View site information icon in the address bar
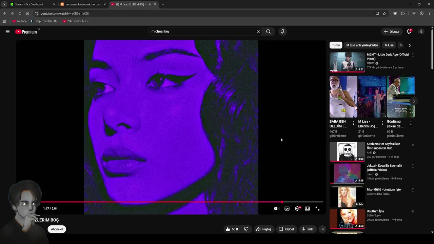This screenshot has width=434, height=244. (37, 14)
